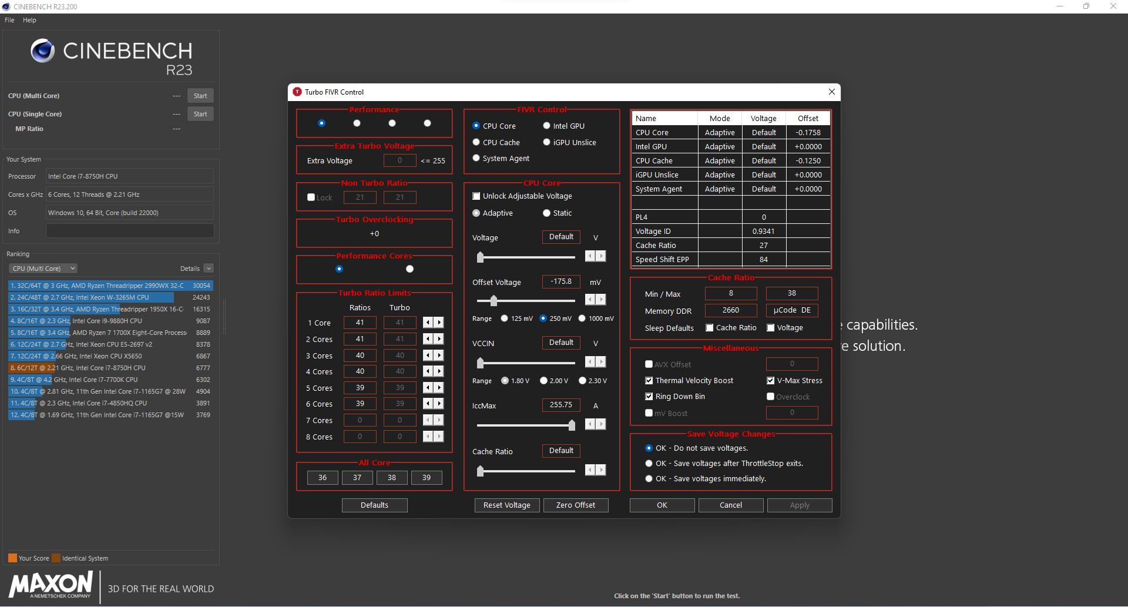The height and width of the screenshot is (607, 1128).
Task: Click the Zero Offset button
Action: tap(576, 505)
